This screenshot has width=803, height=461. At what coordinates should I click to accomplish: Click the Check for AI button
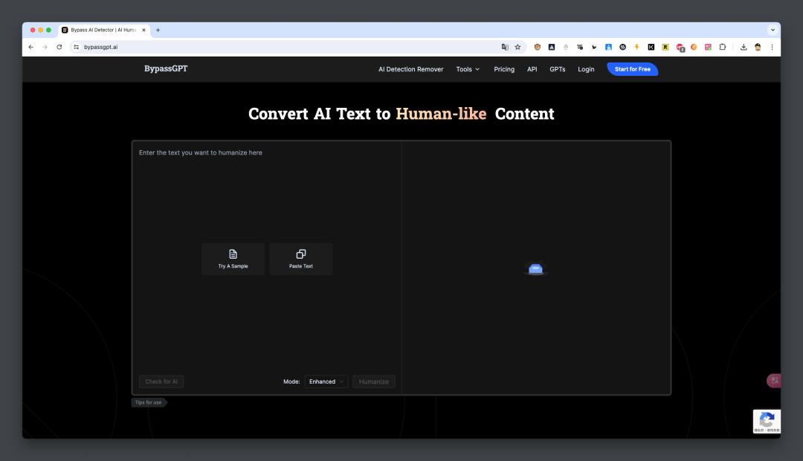161,381
